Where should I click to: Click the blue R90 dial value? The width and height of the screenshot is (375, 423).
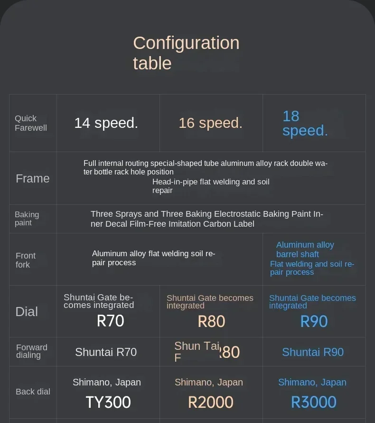(x=314, y=322)
